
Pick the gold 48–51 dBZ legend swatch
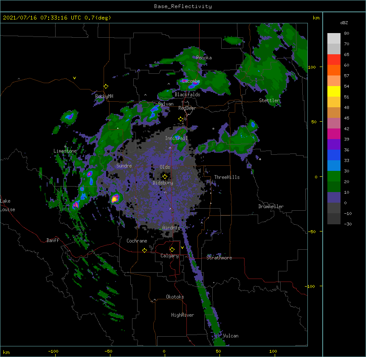(x=334, y=102)
